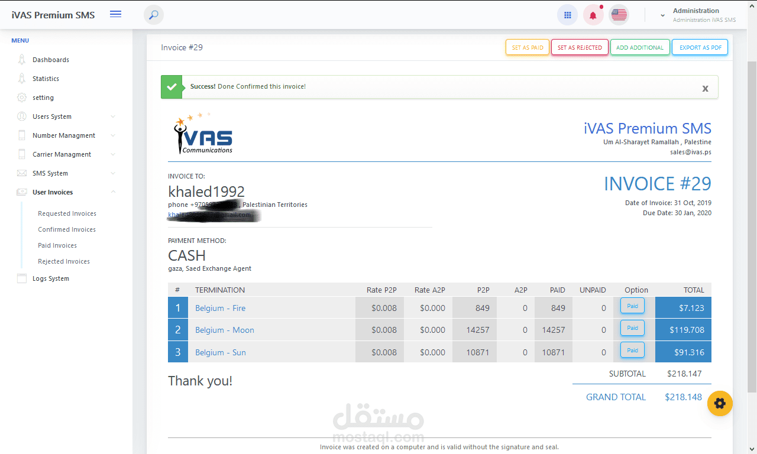Image resolution: width=757 pixels, height=454 pixels.
Task: Go to Paid Invoices
Action: pos(57,245)
